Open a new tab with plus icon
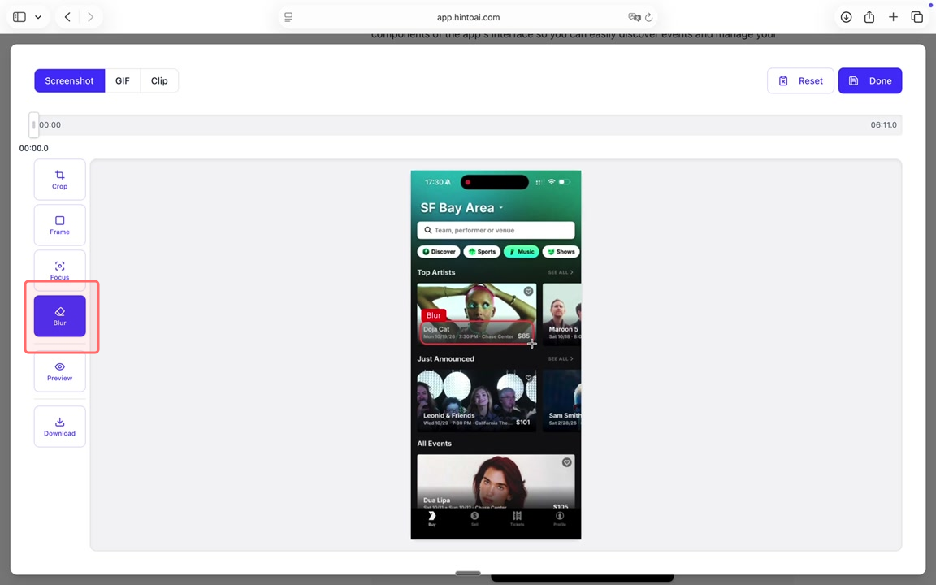This screenshot has width=936, height=585. 893,17
